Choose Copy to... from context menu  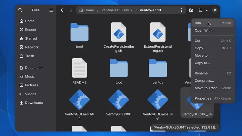[x=213, y=63]
